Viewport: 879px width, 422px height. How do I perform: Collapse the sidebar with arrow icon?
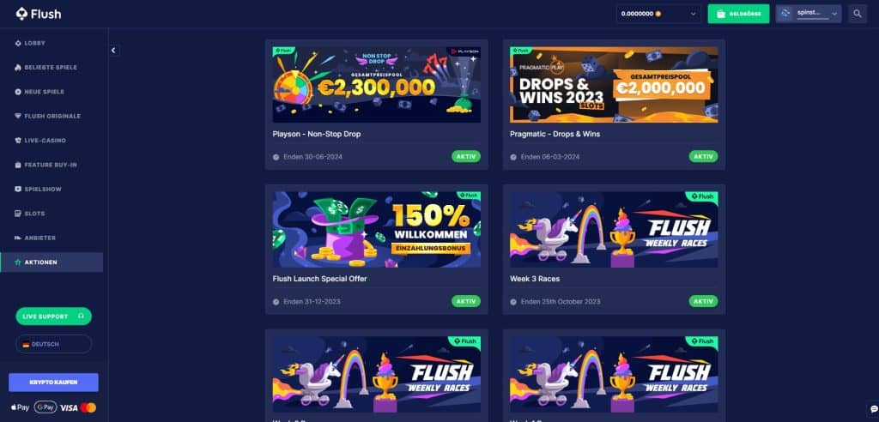point(113,51)
